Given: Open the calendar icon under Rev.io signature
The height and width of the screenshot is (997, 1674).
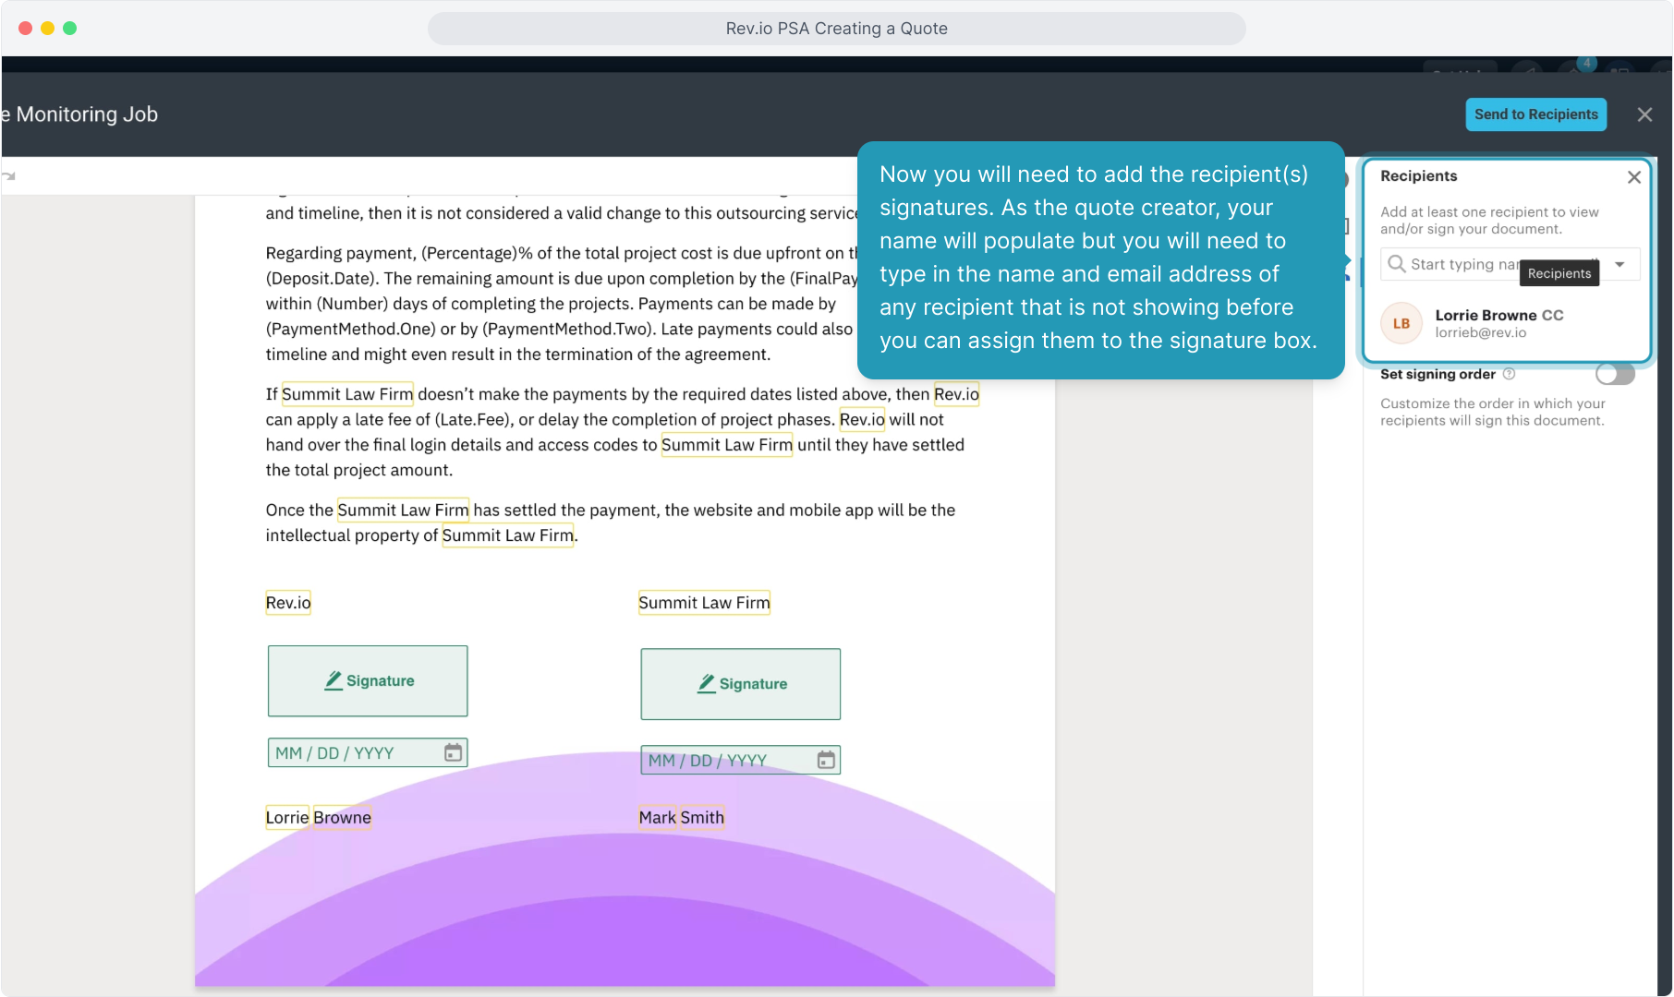Looking at the screenshot, I should pos(453,753).
